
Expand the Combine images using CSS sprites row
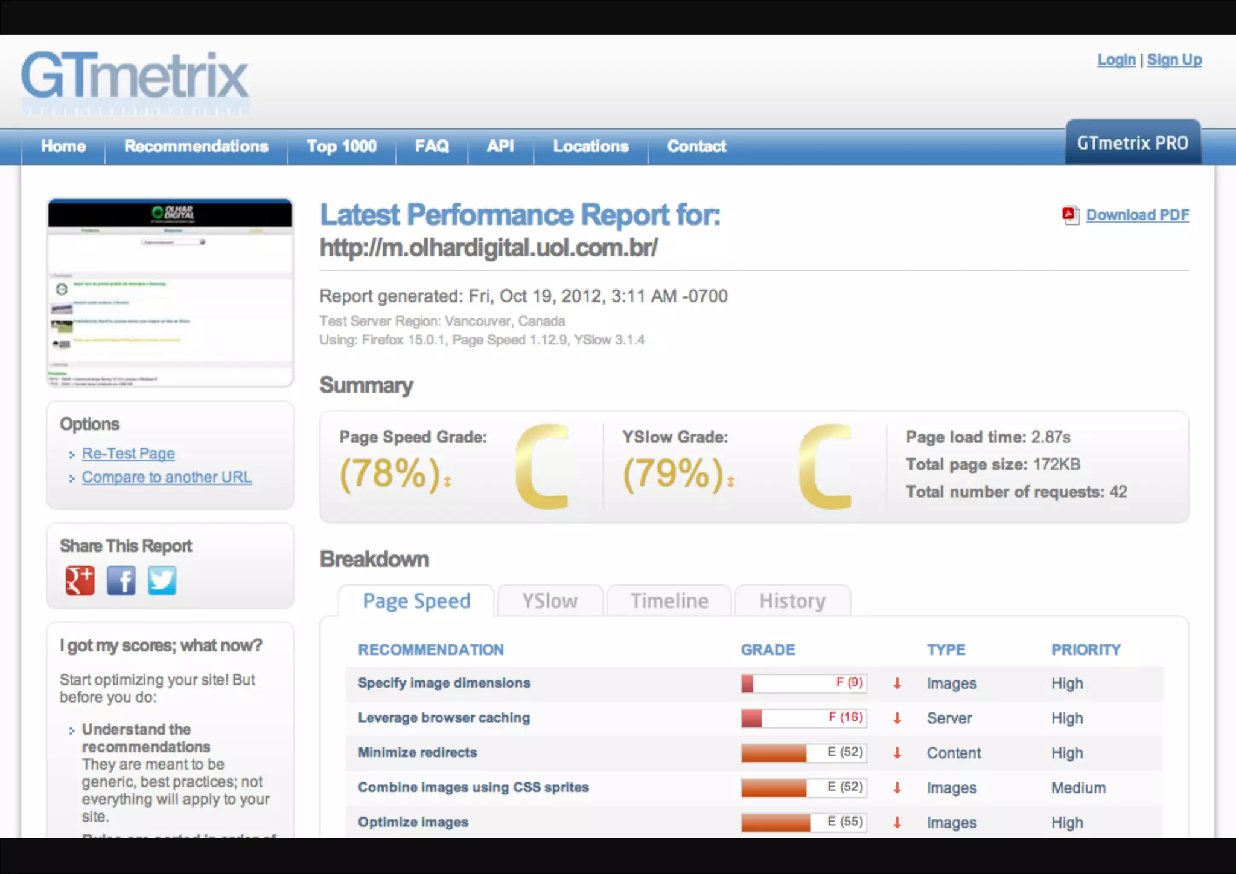pyautogui.click(x=473, y=787)
